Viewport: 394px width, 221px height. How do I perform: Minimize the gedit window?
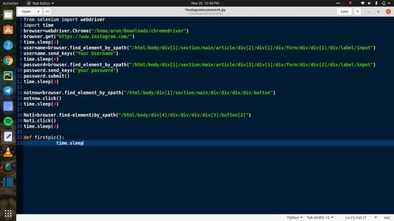coord(368,12)
